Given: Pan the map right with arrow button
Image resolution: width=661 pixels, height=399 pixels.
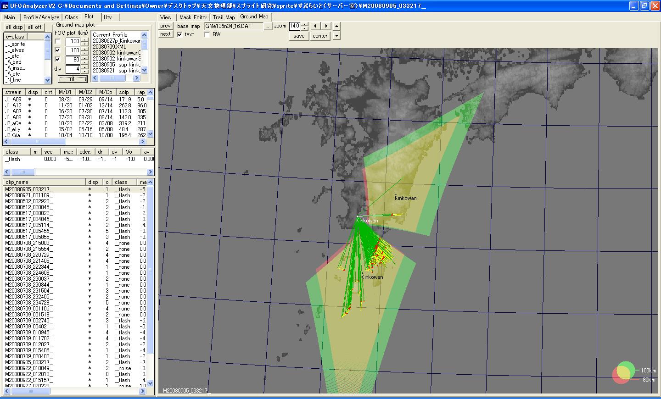Looking at the screenshot, I should tap(326, 26).
